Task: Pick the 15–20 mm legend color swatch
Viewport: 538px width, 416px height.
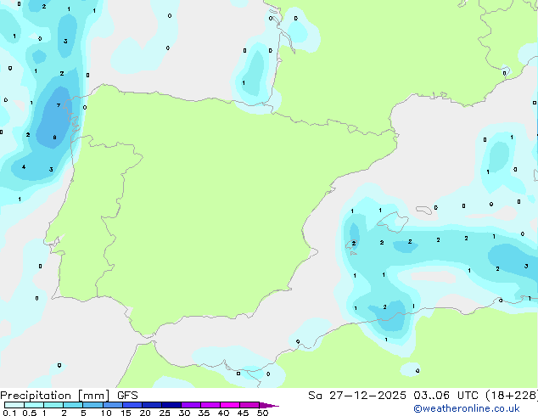Action: tap(132, 405)
